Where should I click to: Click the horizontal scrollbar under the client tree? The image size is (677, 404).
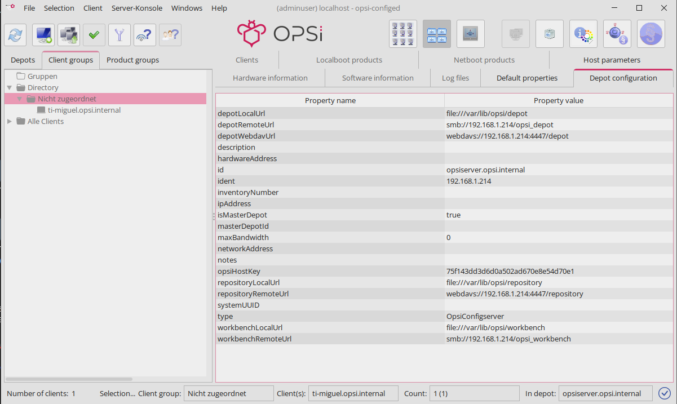[x=69, y=379]
